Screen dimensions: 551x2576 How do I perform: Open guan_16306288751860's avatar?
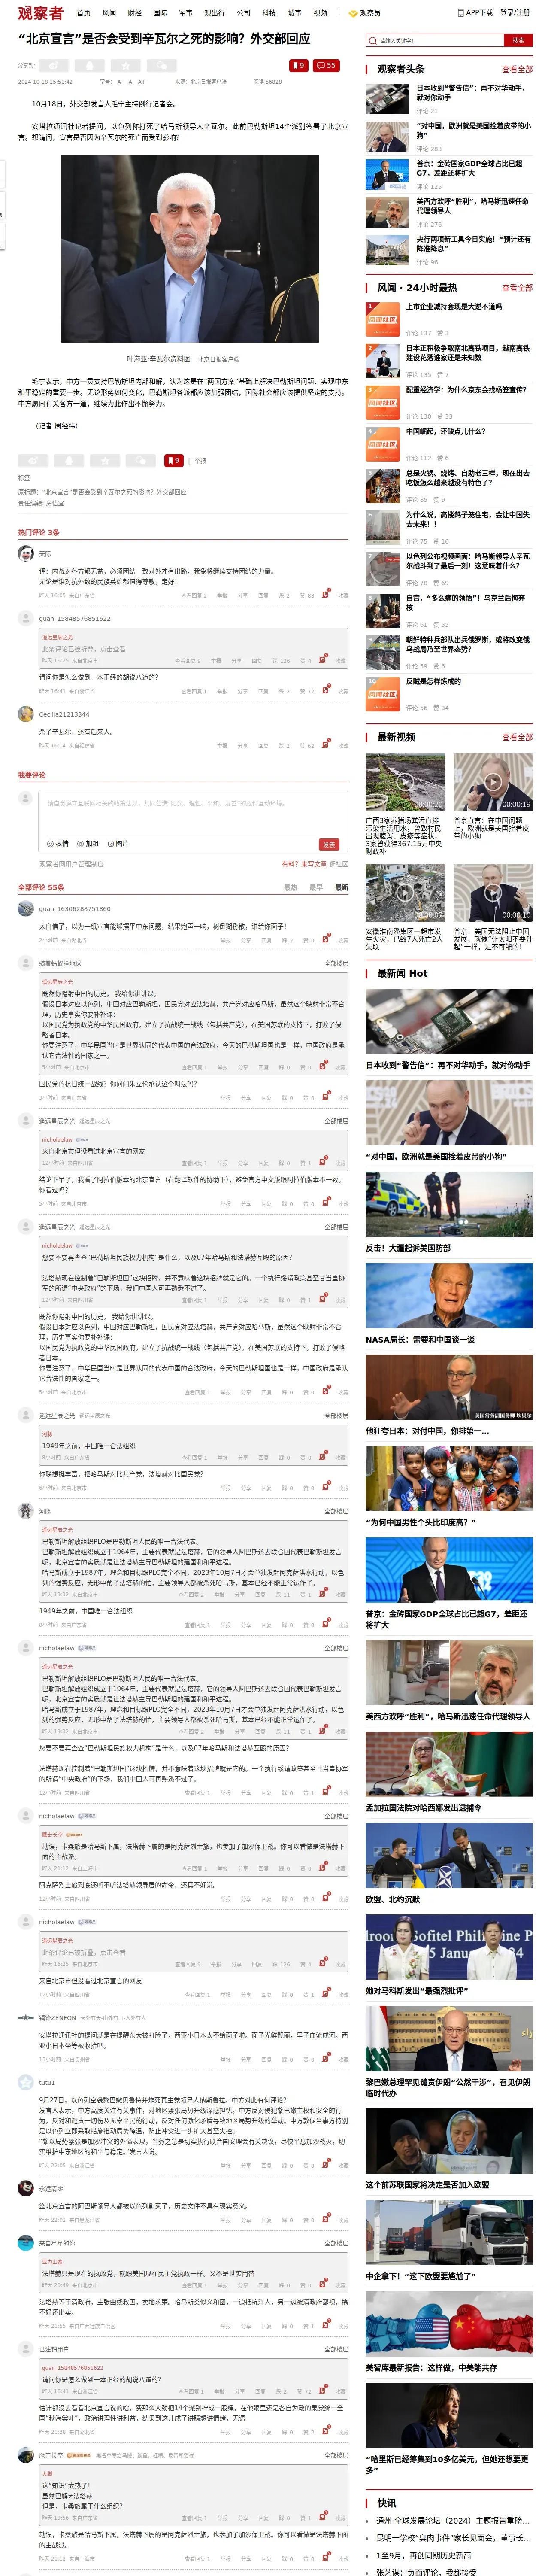(x=26, y=908)
